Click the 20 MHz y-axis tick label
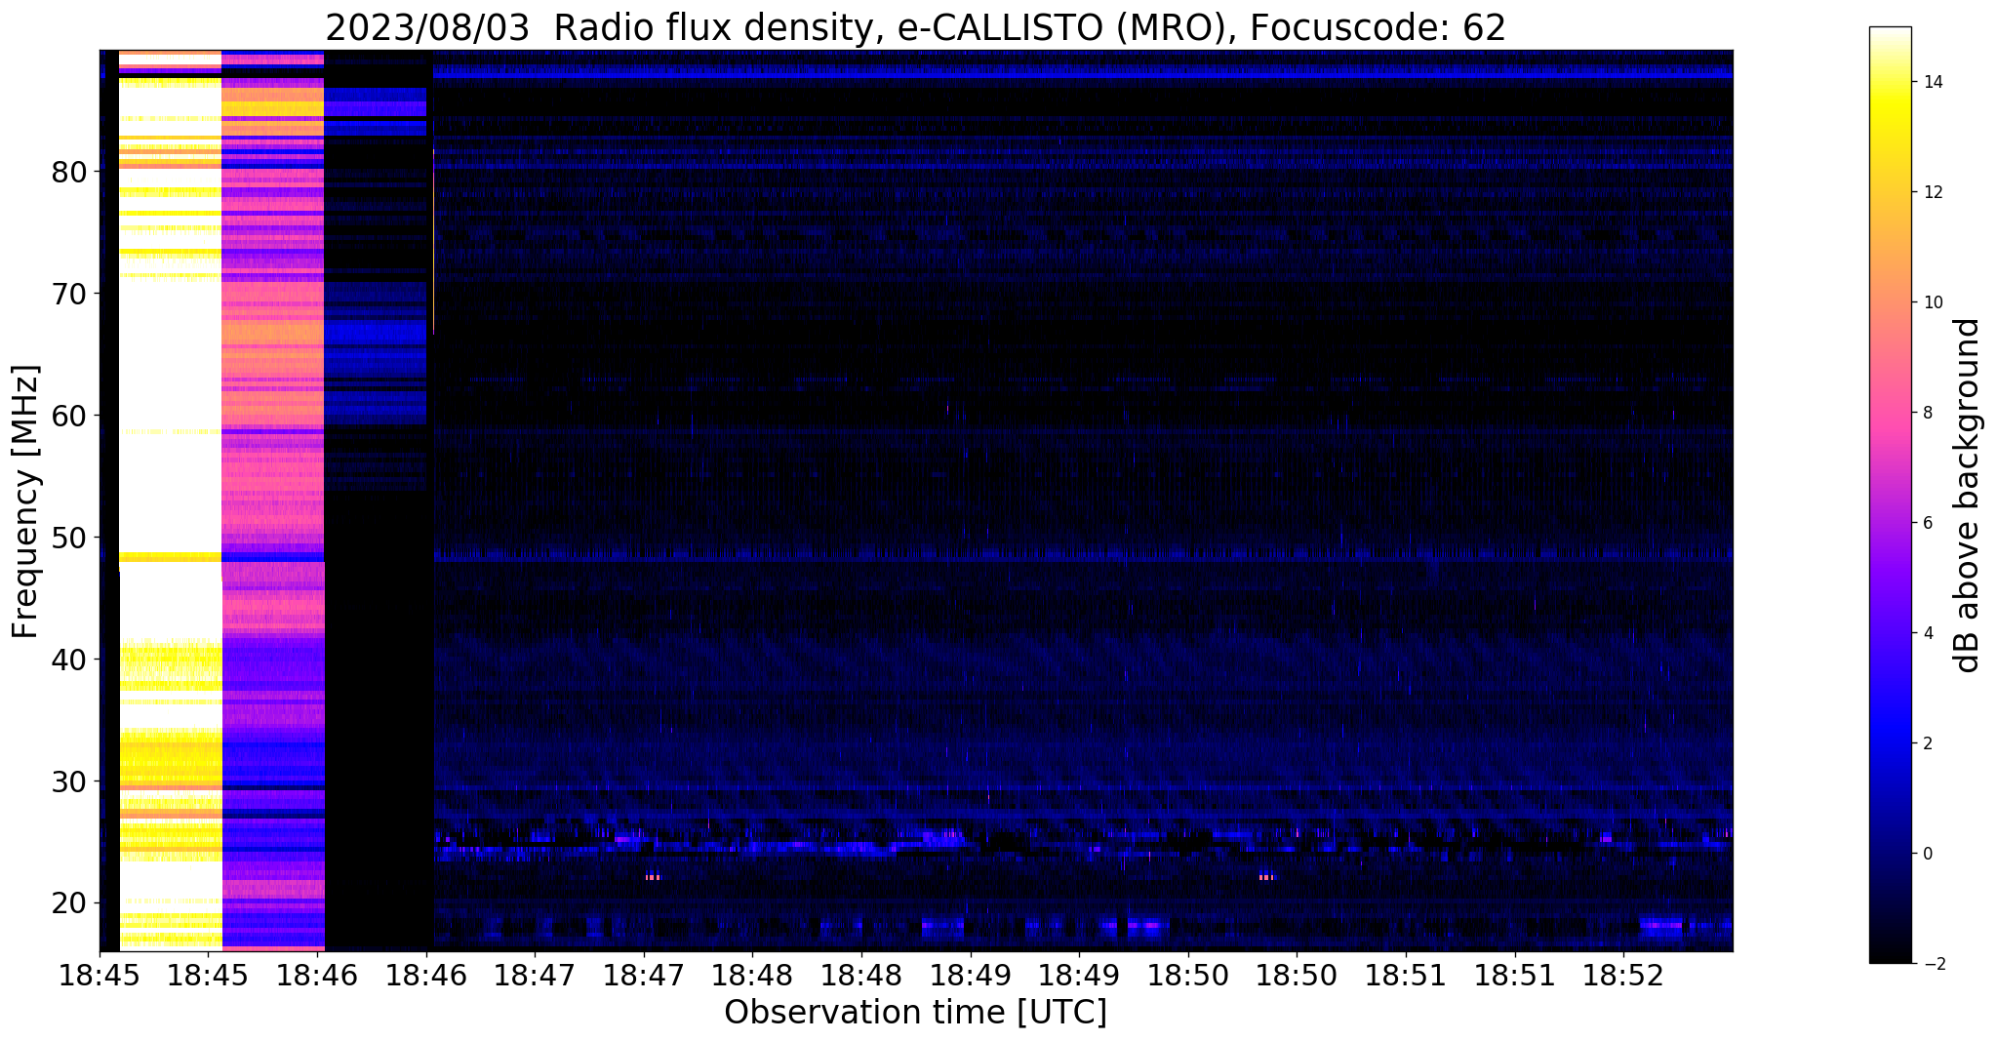This screenshot has width=1997, height=1041. 70,904
